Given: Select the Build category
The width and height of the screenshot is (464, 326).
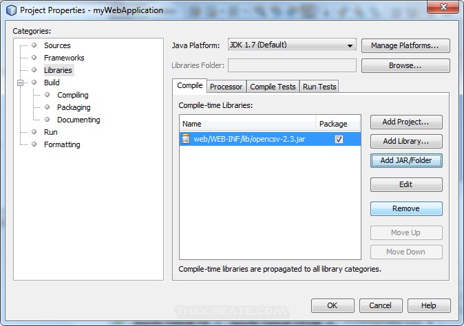Looking at the screenshot, I should (x=52, y=83).
